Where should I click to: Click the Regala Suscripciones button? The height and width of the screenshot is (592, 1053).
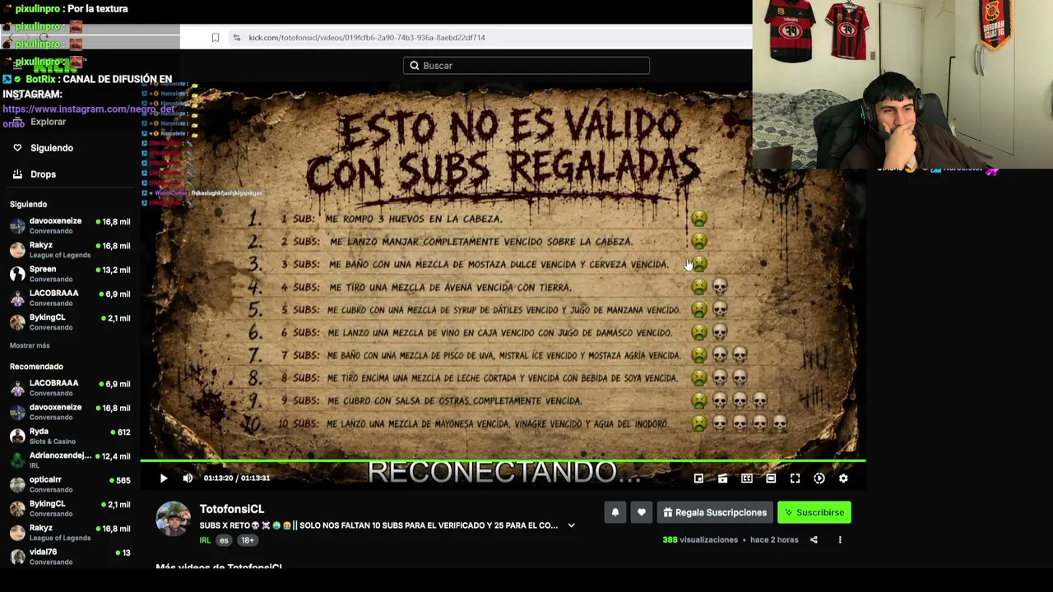tap(715, 512)
